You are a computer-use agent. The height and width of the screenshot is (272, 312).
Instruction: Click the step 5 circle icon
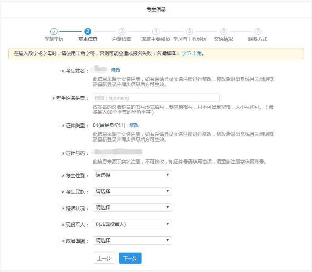[189, 31]
